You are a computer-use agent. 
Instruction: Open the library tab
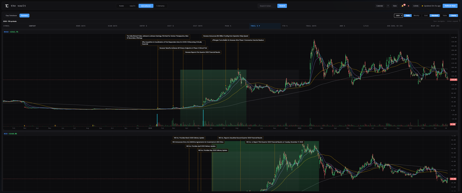click(x=160, y=6)
